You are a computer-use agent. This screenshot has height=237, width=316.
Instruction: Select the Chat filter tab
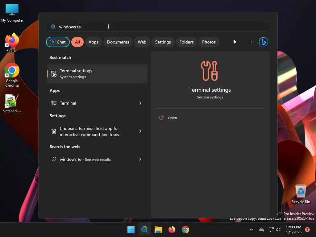(x=58, y=42)
